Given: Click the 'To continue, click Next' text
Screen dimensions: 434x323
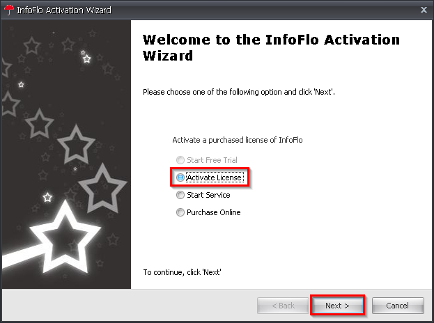Looking at the screenshot, I should [182, 272].
